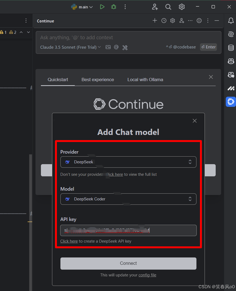Screen dimensions: 236x291
Task: Click the warning count indicator 2
Action: click(x=13, y=32)
